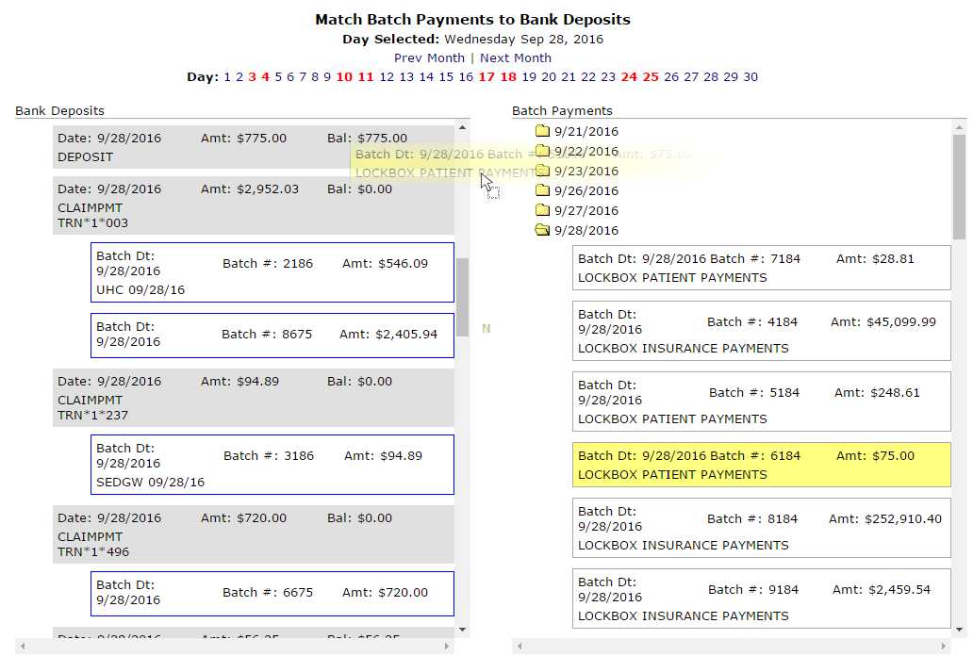Select the $720.00 CLAIMPMT TRN*1*496 deposit

point(254,534)
